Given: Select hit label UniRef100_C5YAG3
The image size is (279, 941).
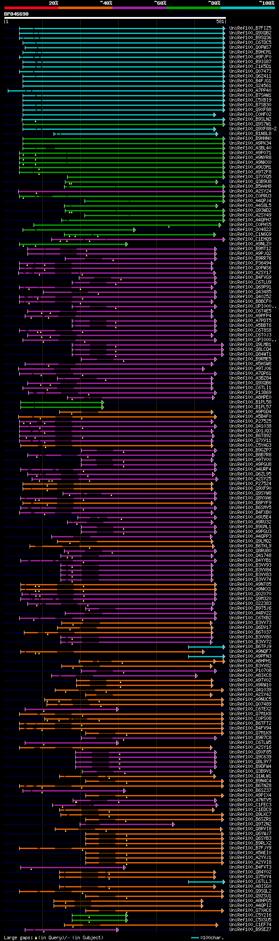Looking at the screenshot, I should click(250, 445).
